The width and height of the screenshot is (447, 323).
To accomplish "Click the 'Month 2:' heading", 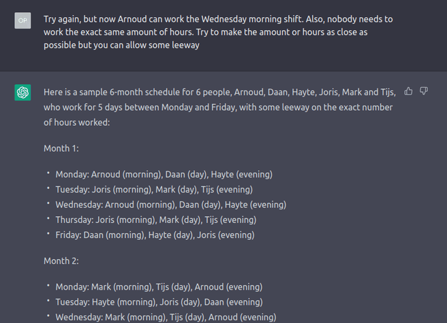I will (x=61, y=260).
